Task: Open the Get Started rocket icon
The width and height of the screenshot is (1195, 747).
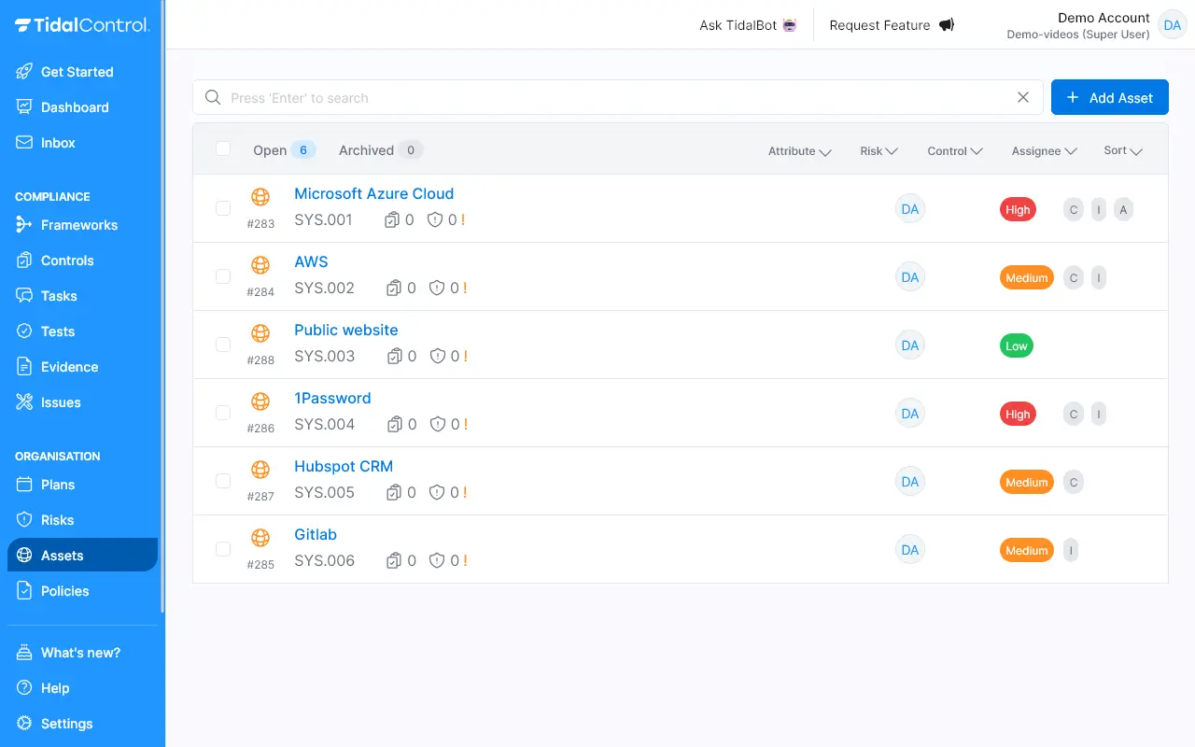Action: [24, 72]
